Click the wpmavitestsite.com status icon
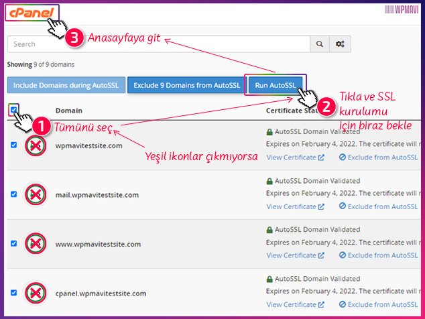The image size is (425, 319). pos(36,145)
